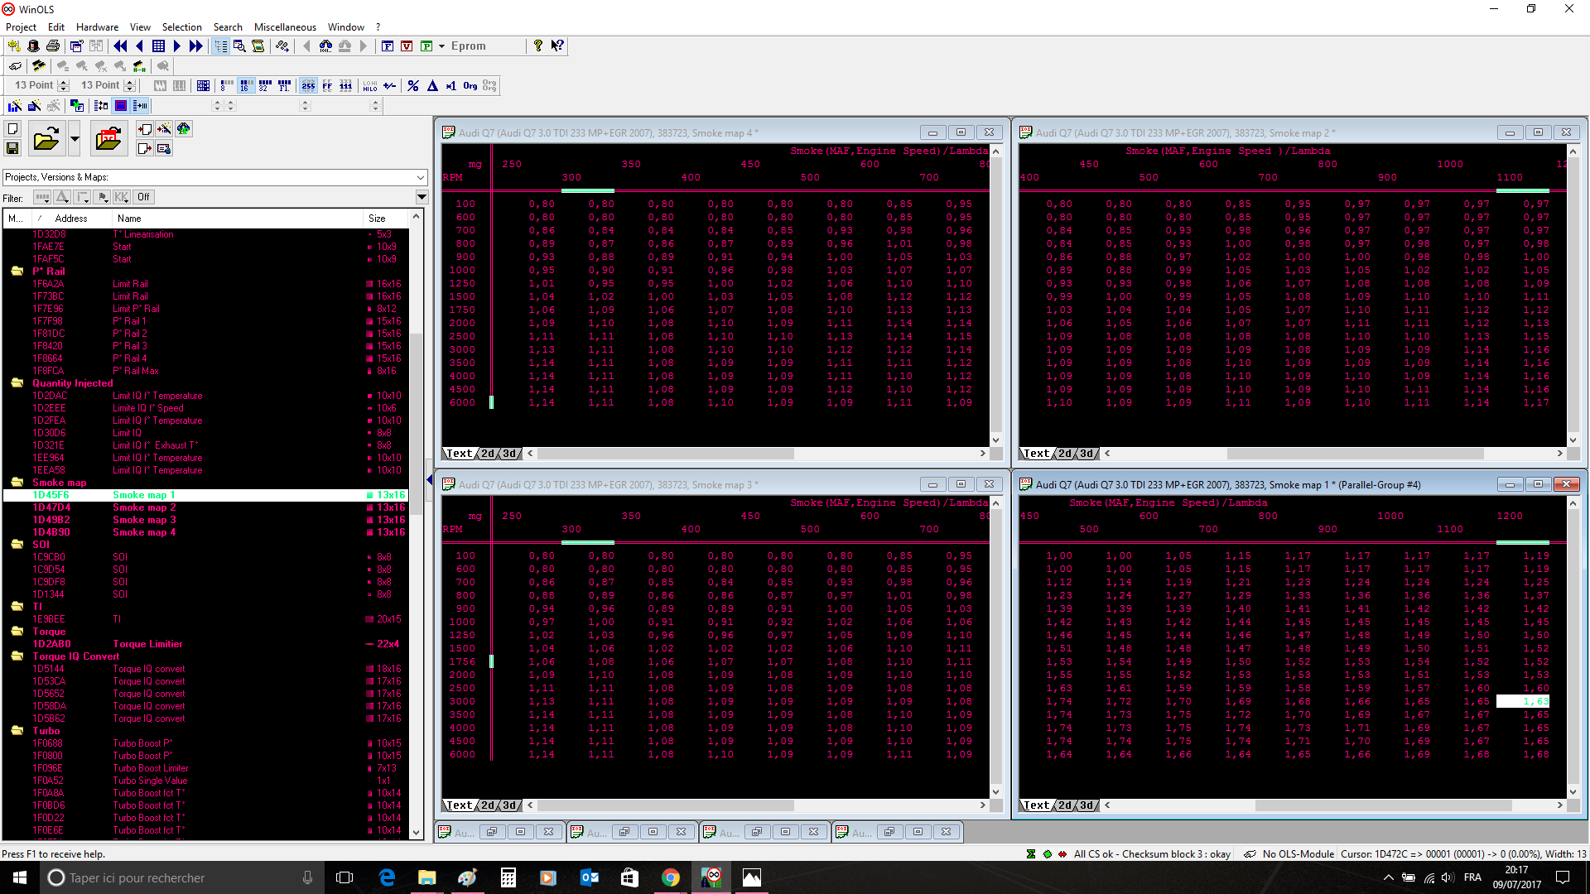Viewport: 1590px width, 894px height.
Task: Click the save floppy disk icon
Action: point(12,148)
